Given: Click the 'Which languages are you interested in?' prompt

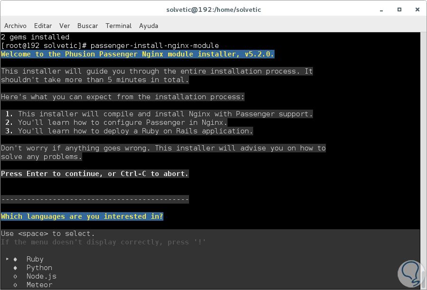Looking at the screenshot, I should 82,216.
